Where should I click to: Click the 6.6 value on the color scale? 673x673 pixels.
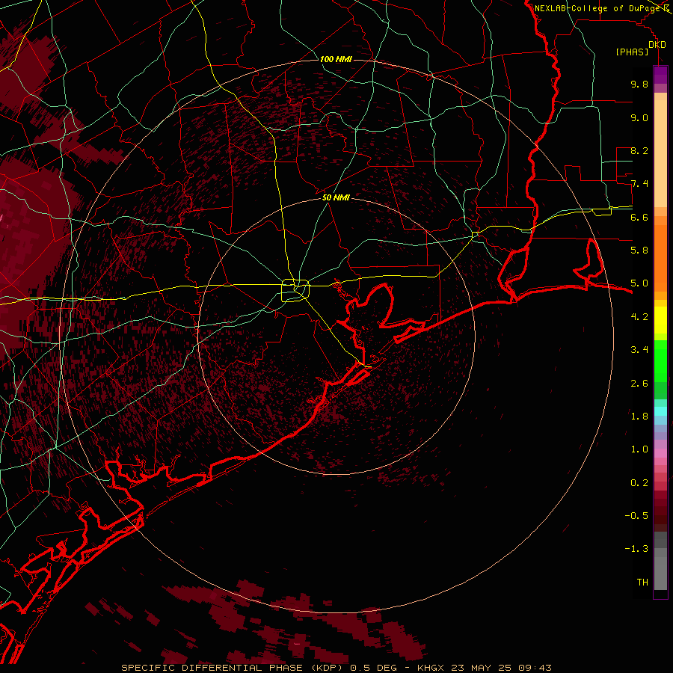[639, 217]
